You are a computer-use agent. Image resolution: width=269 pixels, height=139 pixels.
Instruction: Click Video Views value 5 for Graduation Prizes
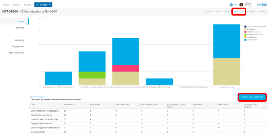point(90,132)
